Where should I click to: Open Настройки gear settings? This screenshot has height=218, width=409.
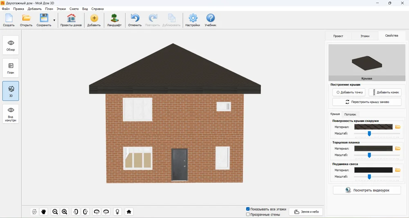193,20
